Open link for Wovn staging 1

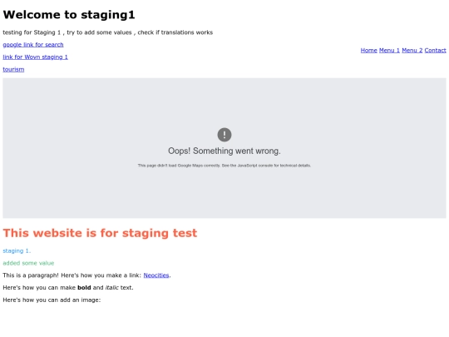click(35, 57)
